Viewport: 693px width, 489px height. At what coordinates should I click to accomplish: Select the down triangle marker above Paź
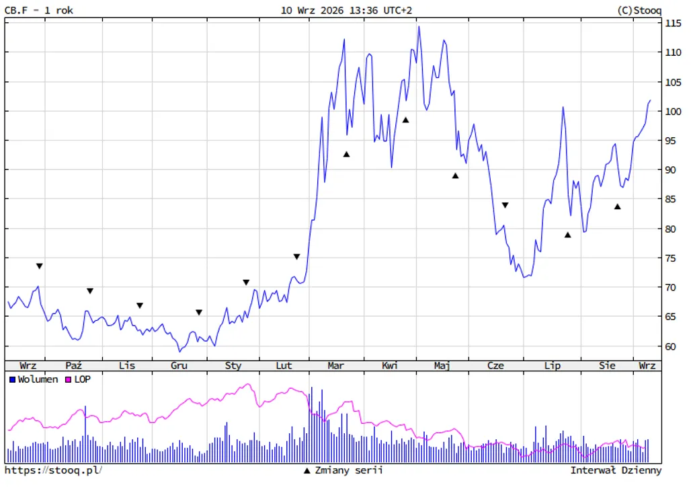click(x=89, y=291)
